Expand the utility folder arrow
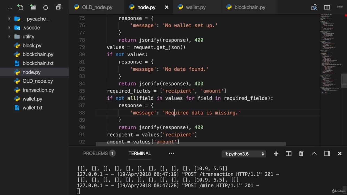The height and width of the screenshot is (195, 347). 9,37
